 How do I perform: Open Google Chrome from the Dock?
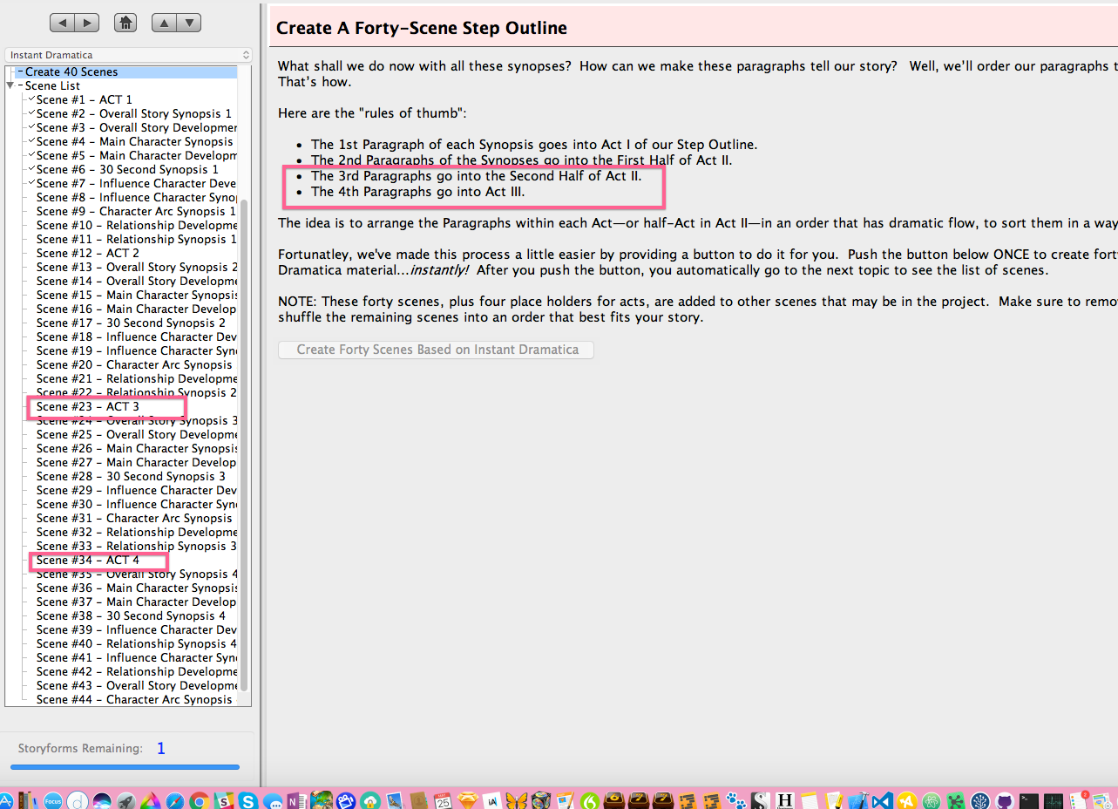click(x=200, y=801)
